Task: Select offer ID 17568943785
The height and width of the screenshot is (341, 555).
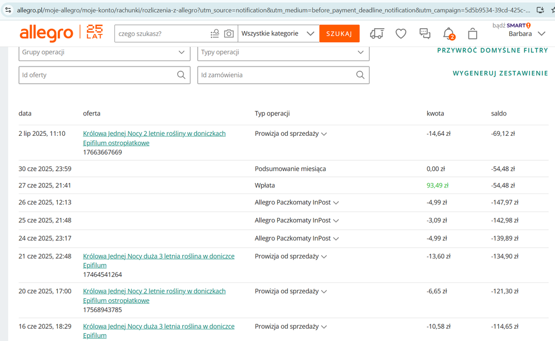Action: coord(103,310)
